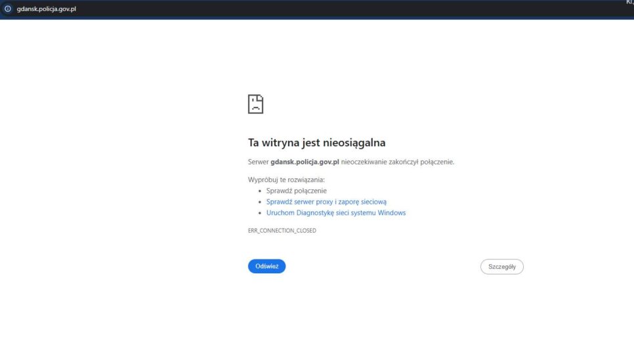Screen dimensions: 634x344
Task: Click the 'Sprawdź połączenie' list item
Action: point(296,191)
